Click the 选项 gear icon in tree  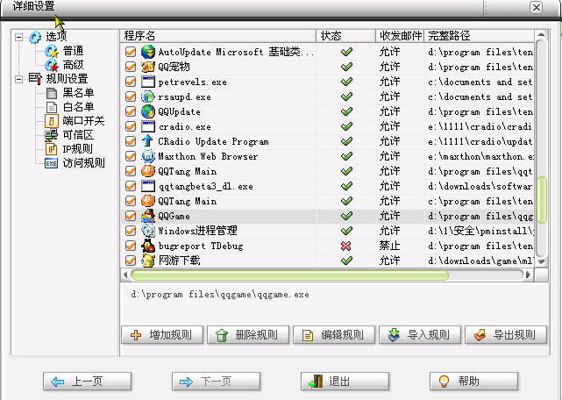click(x=35, y=37)
